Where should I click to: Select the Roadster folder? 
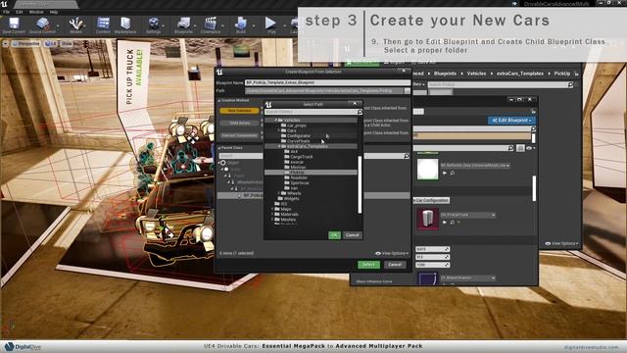point(299,177)
